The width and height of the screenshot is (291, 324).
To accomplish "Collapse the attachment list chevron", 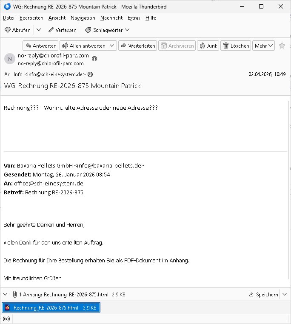I will [x=6, y=294].
